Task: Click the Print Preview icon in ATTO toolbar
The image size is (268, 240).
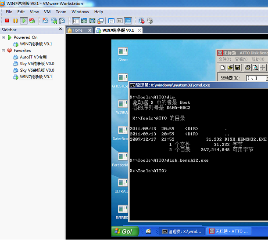Action: coord(255,68)
